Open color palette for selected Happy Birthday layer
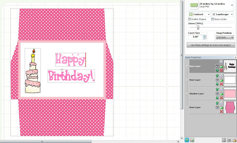Image resolution: width=237 pixels, height=143 pixels. coord(221,61)
